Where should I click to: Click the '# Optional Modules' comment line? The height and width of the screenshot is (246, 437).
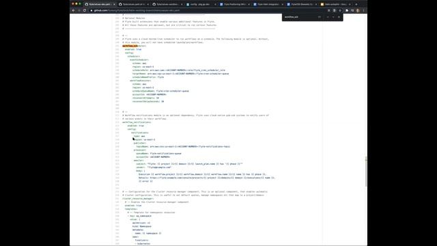tap(134, 18)
